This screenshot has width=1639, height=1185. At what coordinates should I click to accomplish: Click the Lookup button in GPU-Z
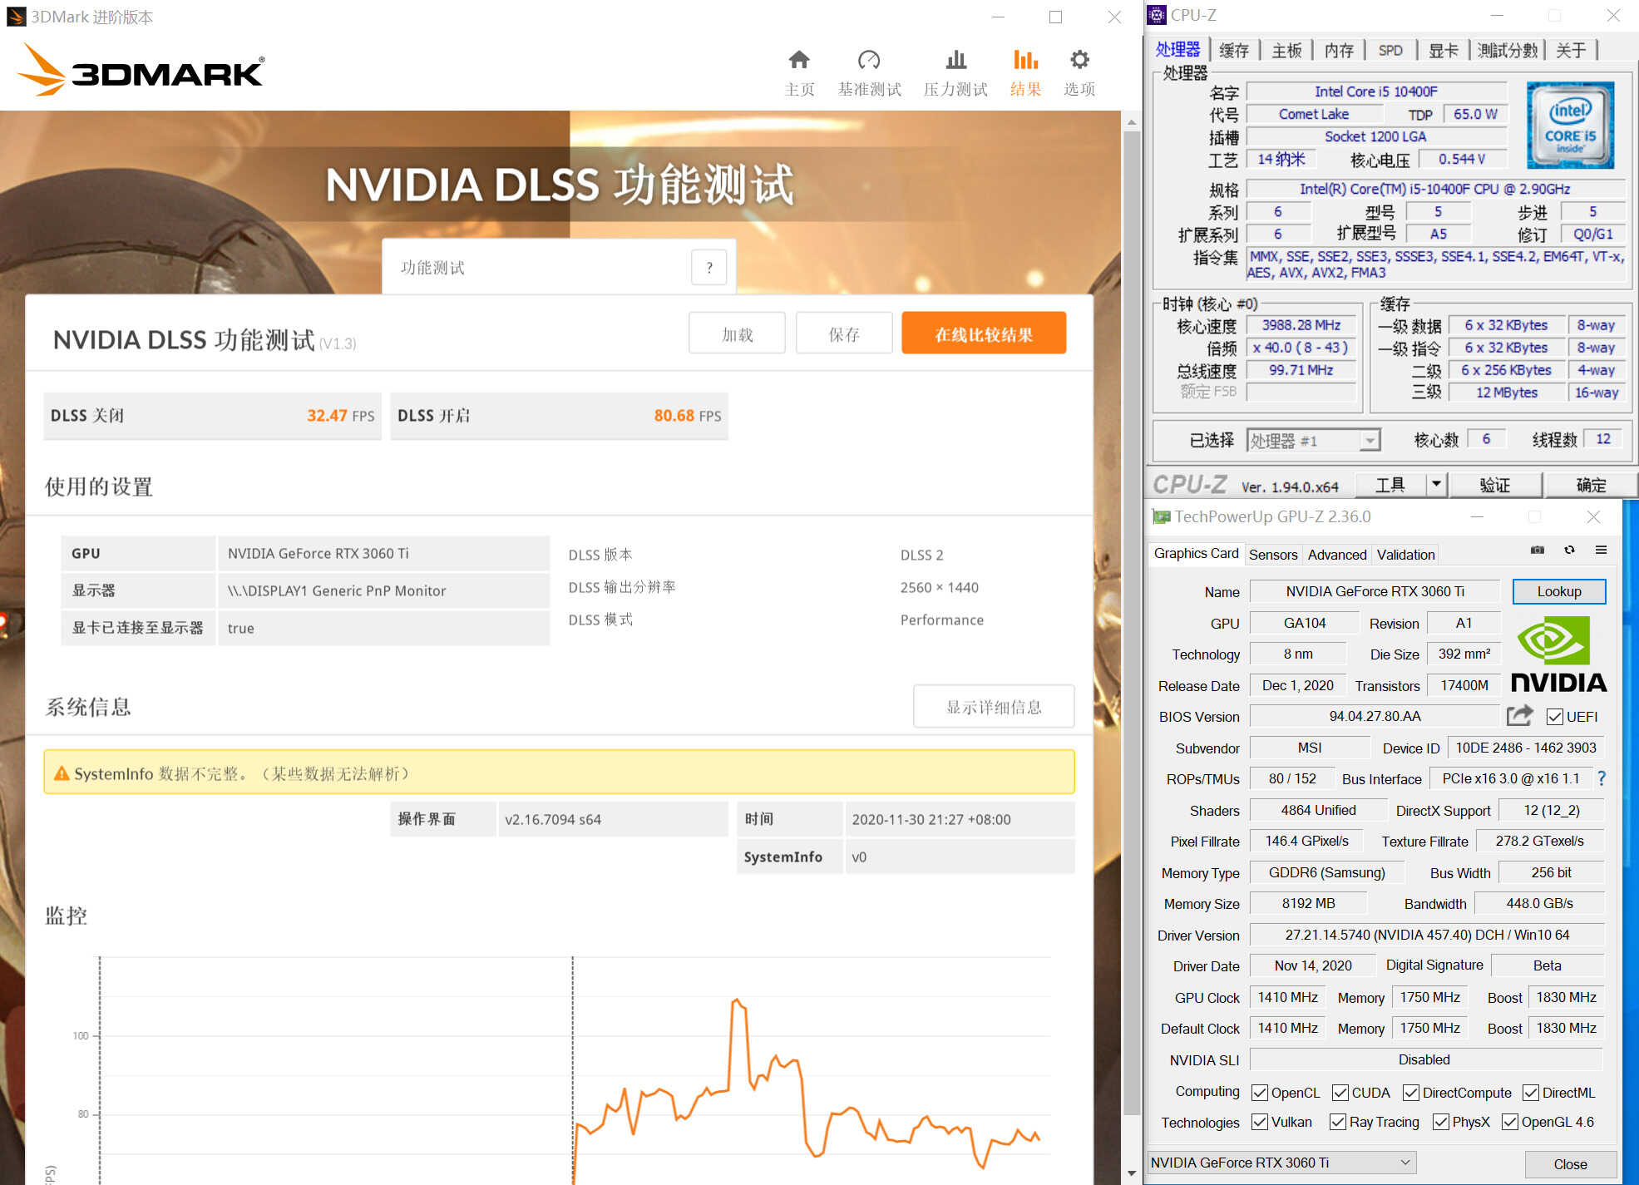click(x=1559, y=591)
